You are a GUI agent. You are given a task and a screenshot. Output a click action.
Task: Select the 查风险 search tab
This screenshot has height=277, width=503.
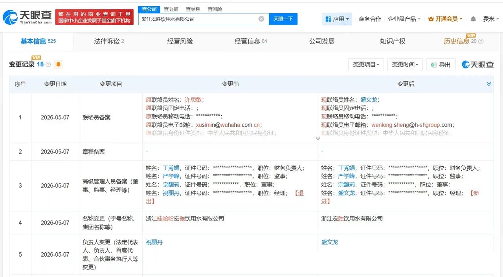(215, 9)
